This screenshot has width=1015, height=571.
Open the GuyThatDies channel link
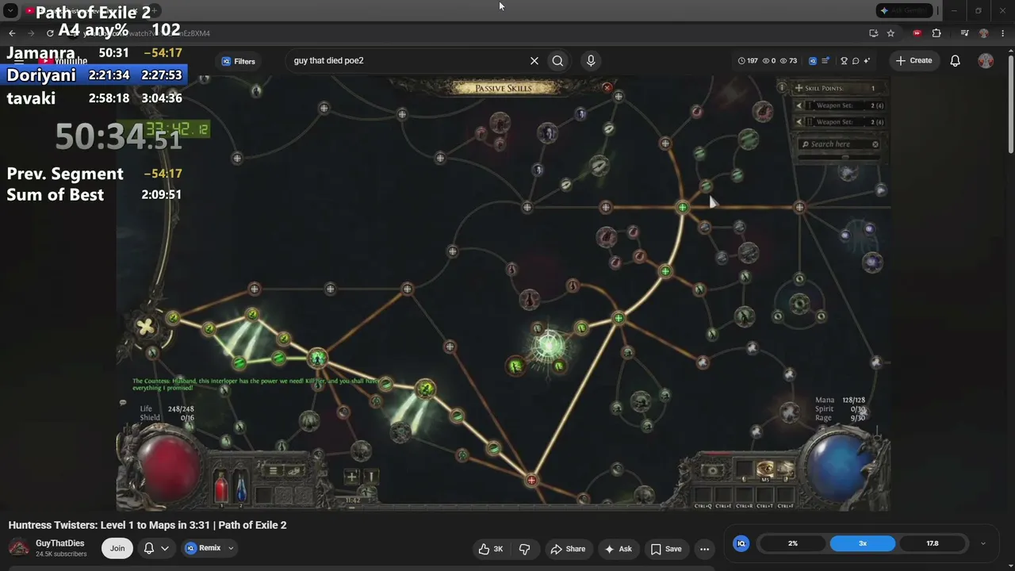pyautogui.click(x=59, y=543)
